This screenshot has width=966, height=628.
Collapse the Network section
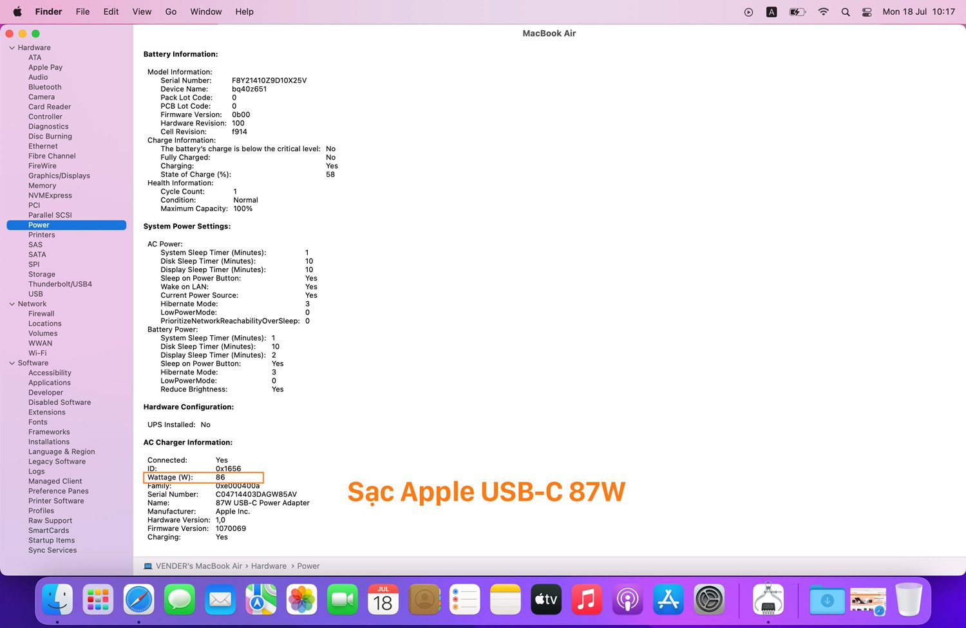(x=12, y=304)
